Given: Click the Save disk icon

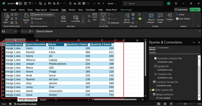Looking at the screenshot, I should [25, 3].
